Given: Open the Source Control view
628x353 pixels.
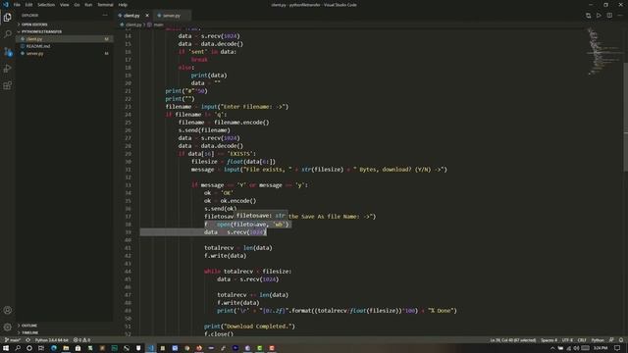Looking at the screenshot, I should tap(7, 52).
